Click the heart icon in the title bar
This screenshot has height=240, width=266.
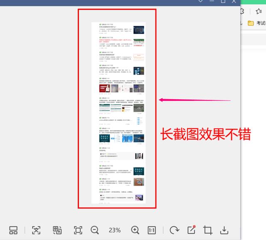(x=201, y=1)
